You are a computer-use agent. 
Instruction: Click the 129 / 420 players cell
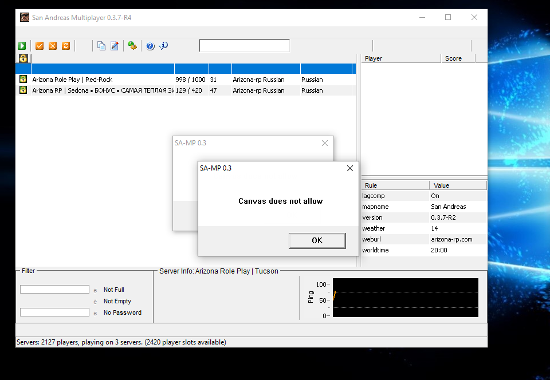tap(188, 90)
